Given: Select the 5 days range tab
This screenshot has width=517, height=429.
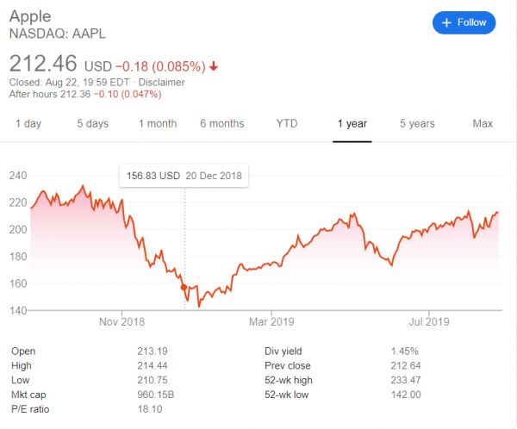Looking at the screenshot, I should pos(92,124).
